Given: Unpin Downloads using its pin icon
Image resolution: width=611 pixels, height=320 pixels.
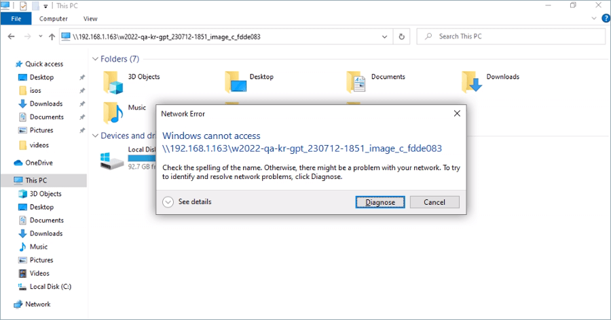Looking at the screenshot, I should click(82, 104).
